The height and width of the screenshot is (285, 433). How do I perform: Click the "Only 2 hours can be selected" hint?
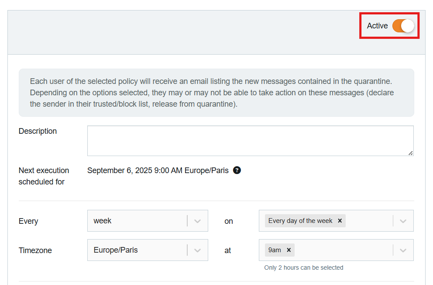303,268
